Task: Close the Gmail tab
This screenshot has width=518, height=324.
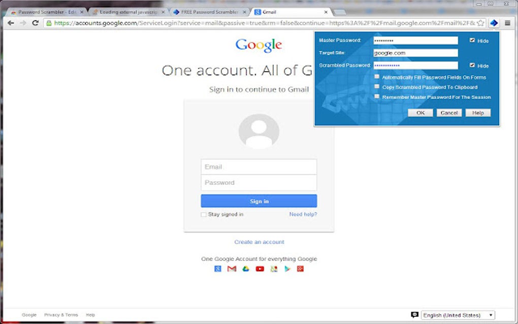Action: pos(326,12)
